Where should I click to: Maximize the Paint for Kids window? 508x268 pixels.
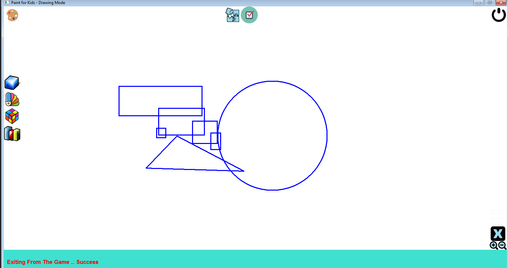[x=490, y=3]
